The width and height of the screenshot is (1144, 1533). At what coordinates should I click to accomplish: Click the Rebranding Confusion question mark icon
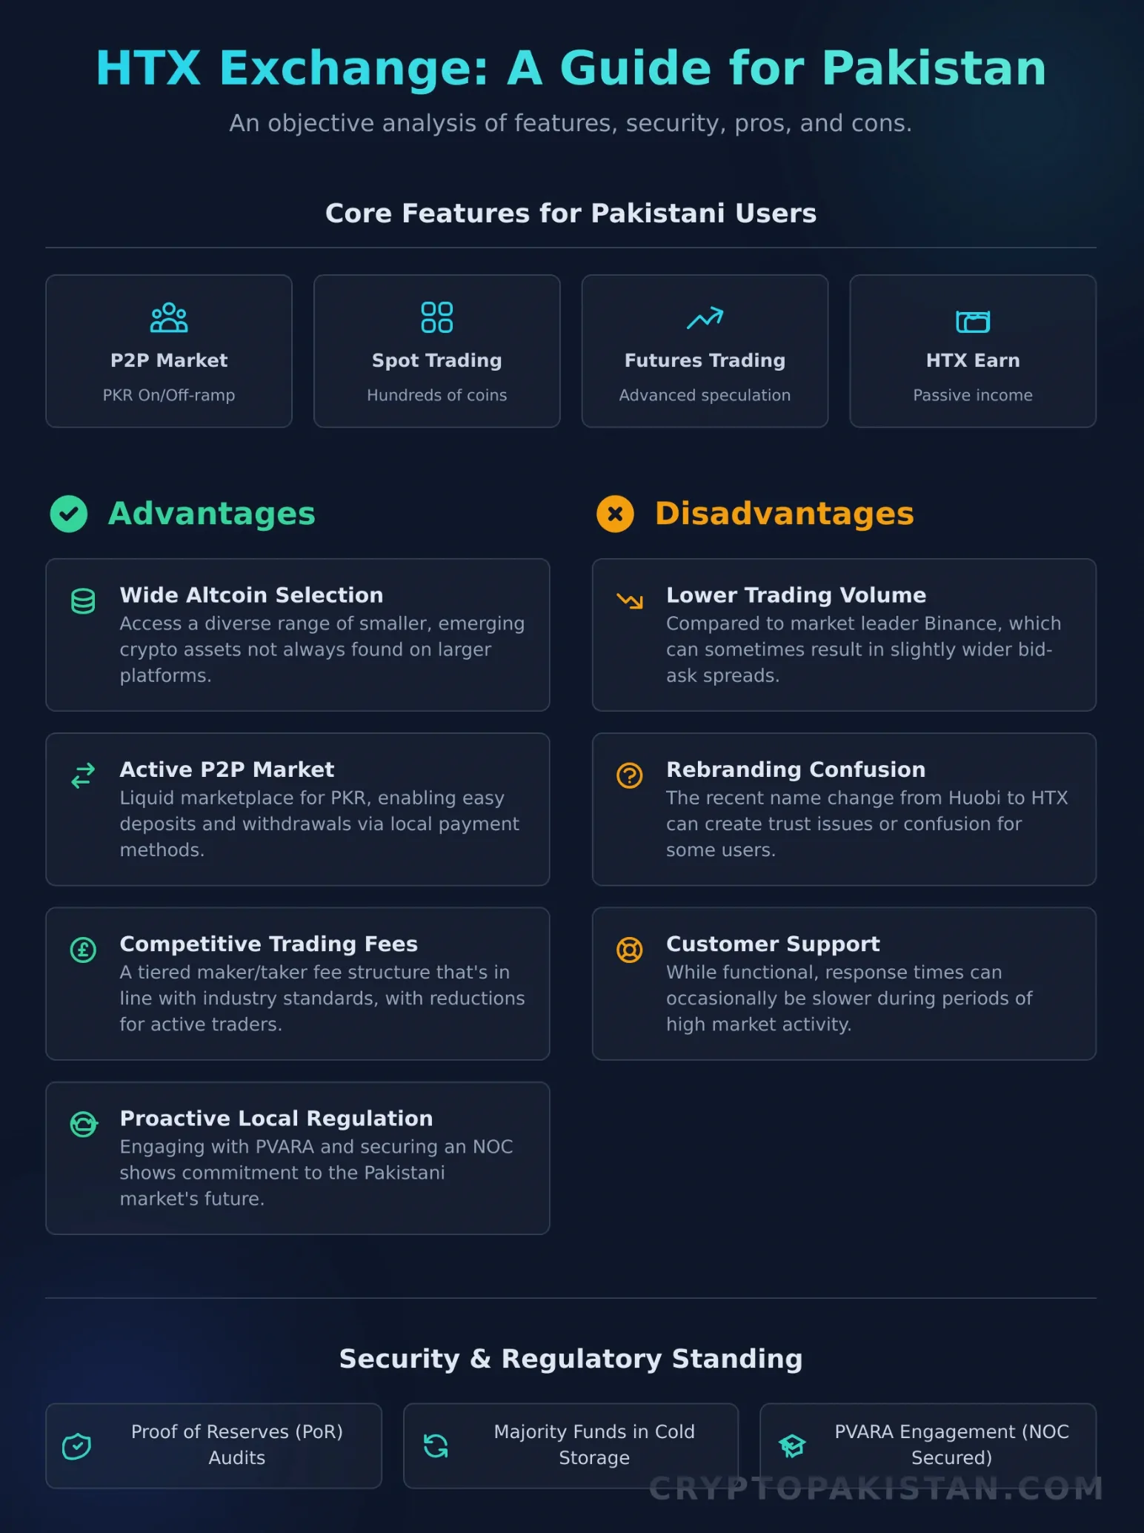pyautogui.click(x=630, y=775)
